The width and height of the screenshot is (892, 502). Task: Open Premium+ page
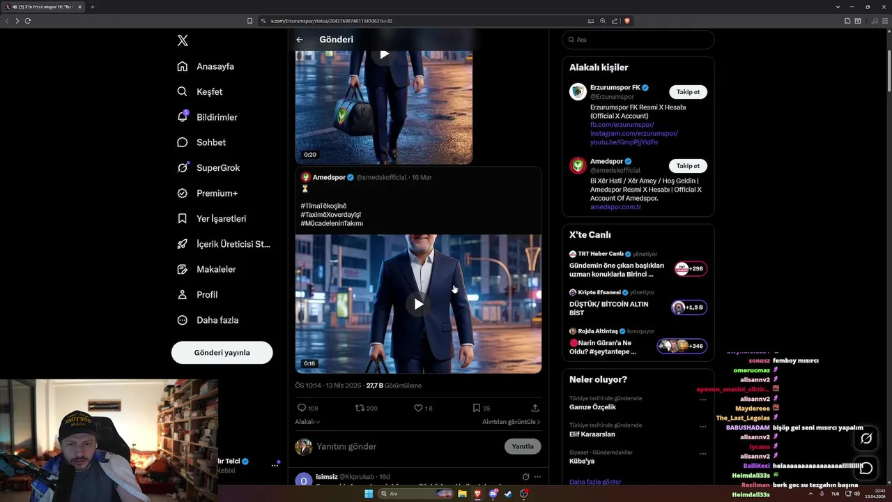click(x=207, y=193)
